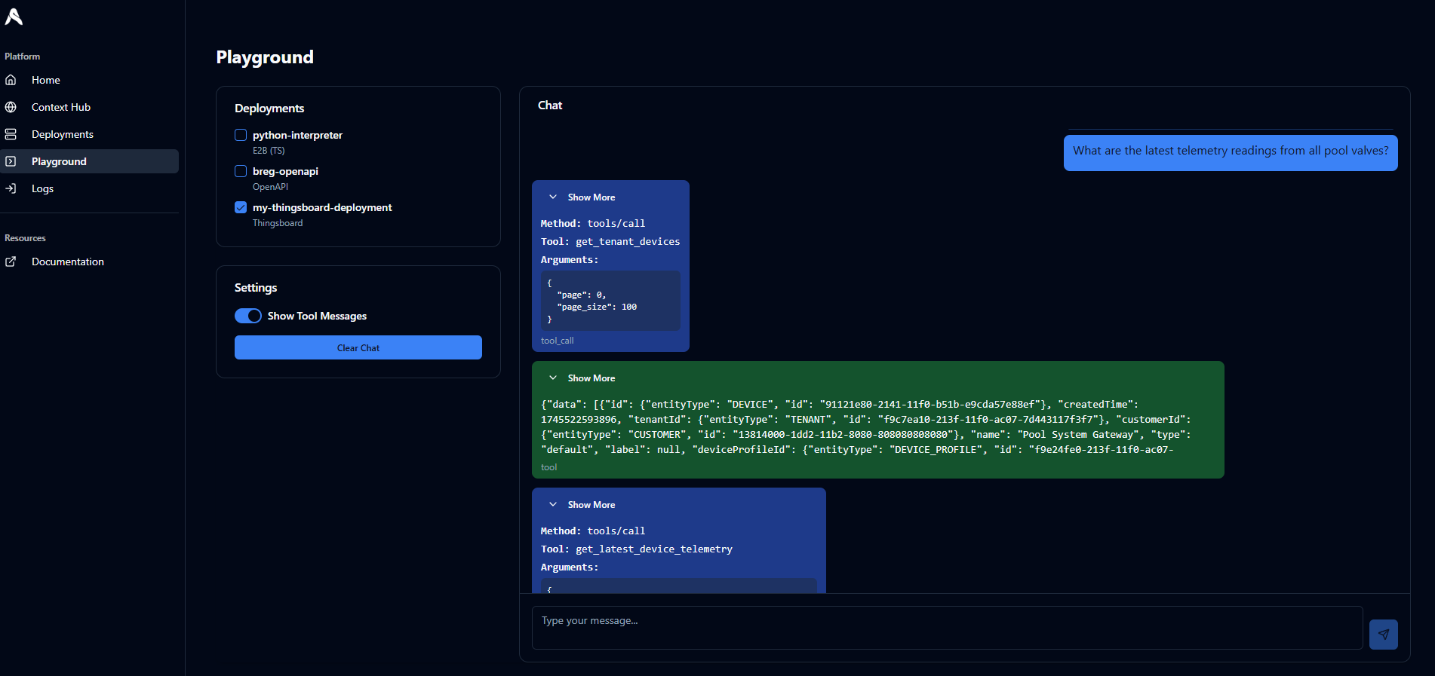Click the Home house icon
1435x676 pixels.
(x=11, y=80)
